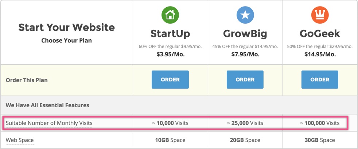Click the $14.95/Mo. price

click(320, 55)
